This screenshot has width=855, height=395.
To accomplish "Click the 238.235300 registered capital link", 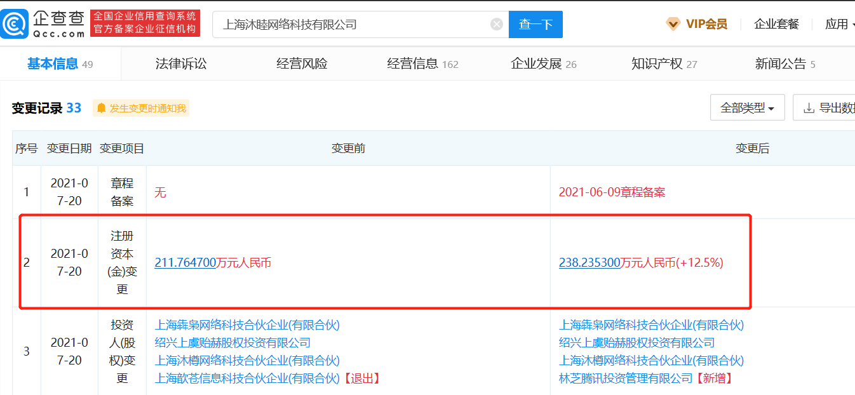I will point(589,262).
